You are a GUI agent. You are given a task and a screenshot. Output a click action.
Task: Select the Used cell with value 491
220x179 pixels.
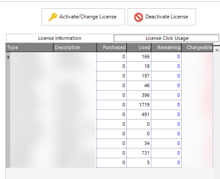point(139,115)
